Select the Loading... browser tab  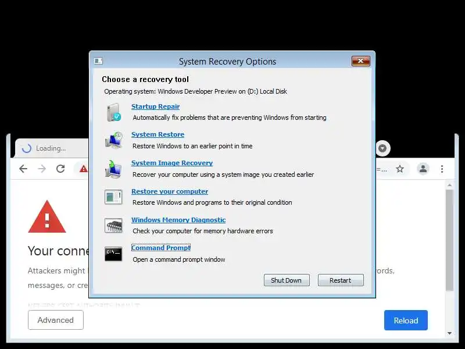(52, 148)
